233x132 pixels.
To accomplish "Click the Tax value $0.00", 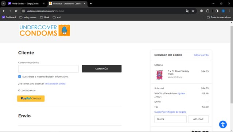I will pyautogui.click(x=205, y=107).
